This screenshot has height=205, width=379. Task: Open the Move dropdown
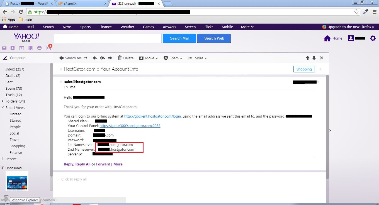pyautogui.click(x=149, y=58)
